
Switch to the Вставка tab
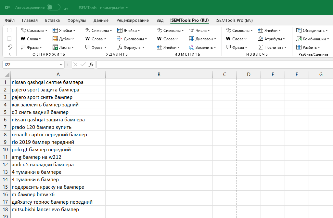point(52,20)
